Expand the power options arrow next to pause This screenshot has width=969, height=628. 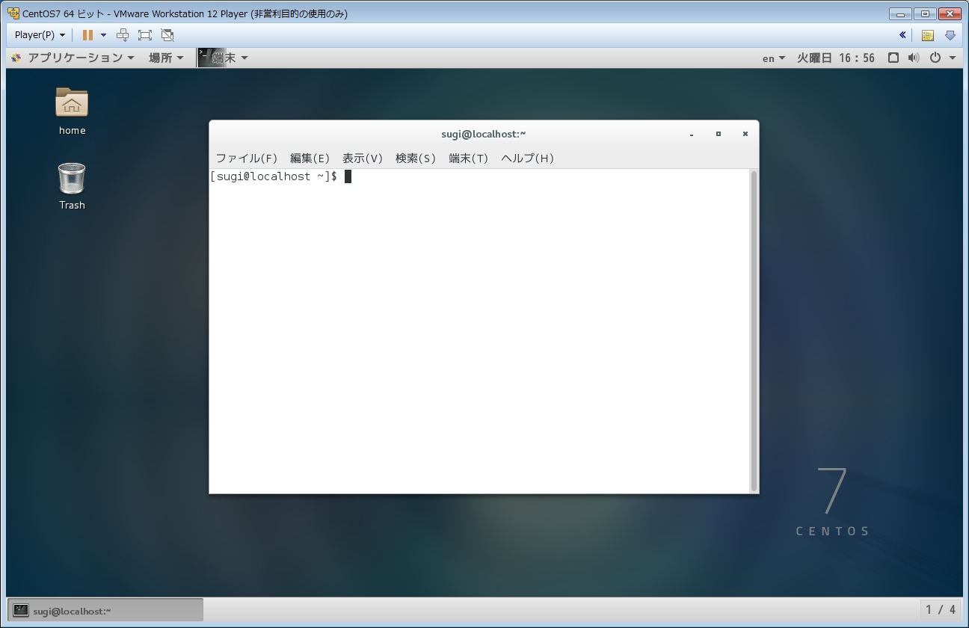(103, 35)
